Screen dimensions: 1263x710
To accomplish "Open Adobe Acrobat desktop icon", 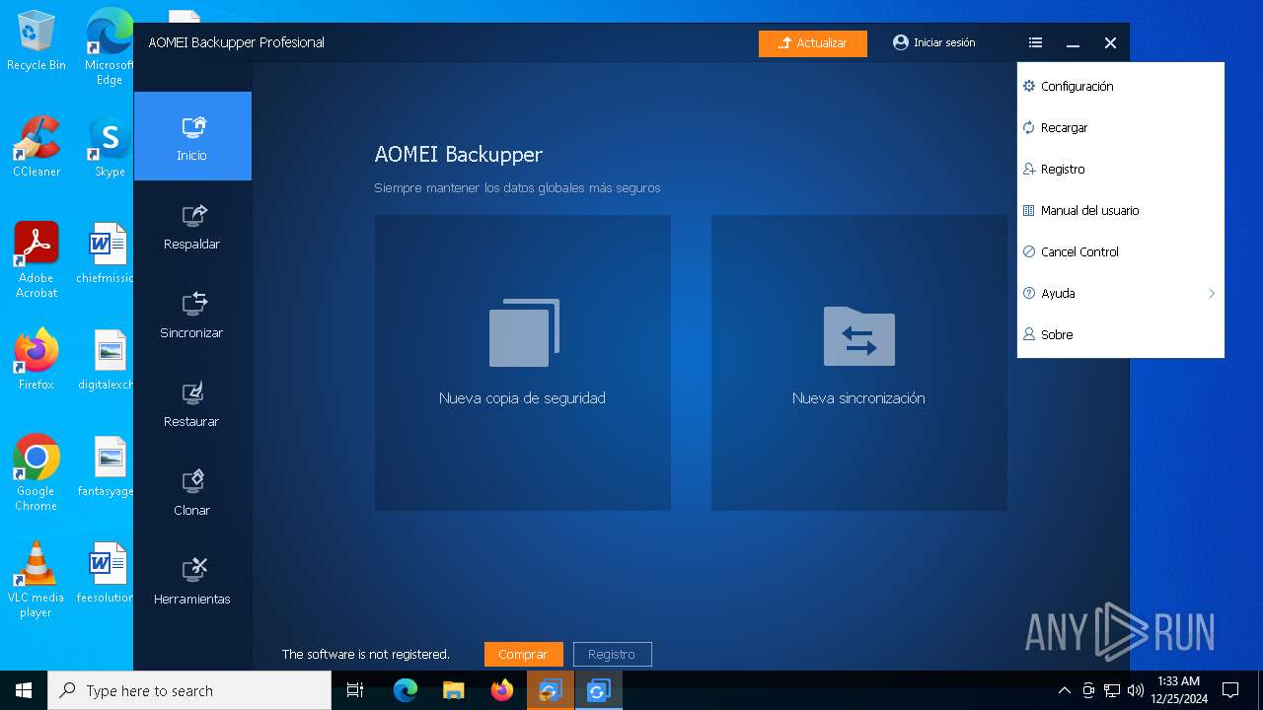I will click(x=37, y=260).
